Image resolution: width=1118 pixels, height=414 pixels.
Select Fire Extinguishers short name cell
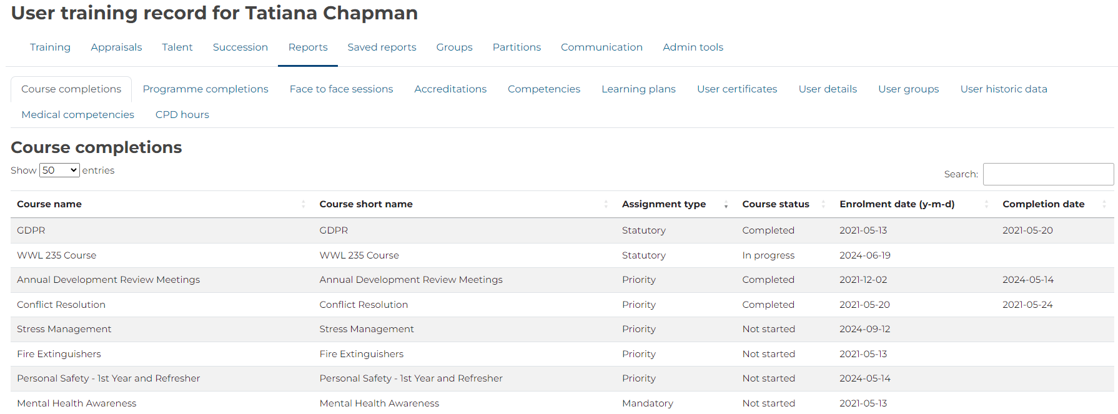point(362,354)
